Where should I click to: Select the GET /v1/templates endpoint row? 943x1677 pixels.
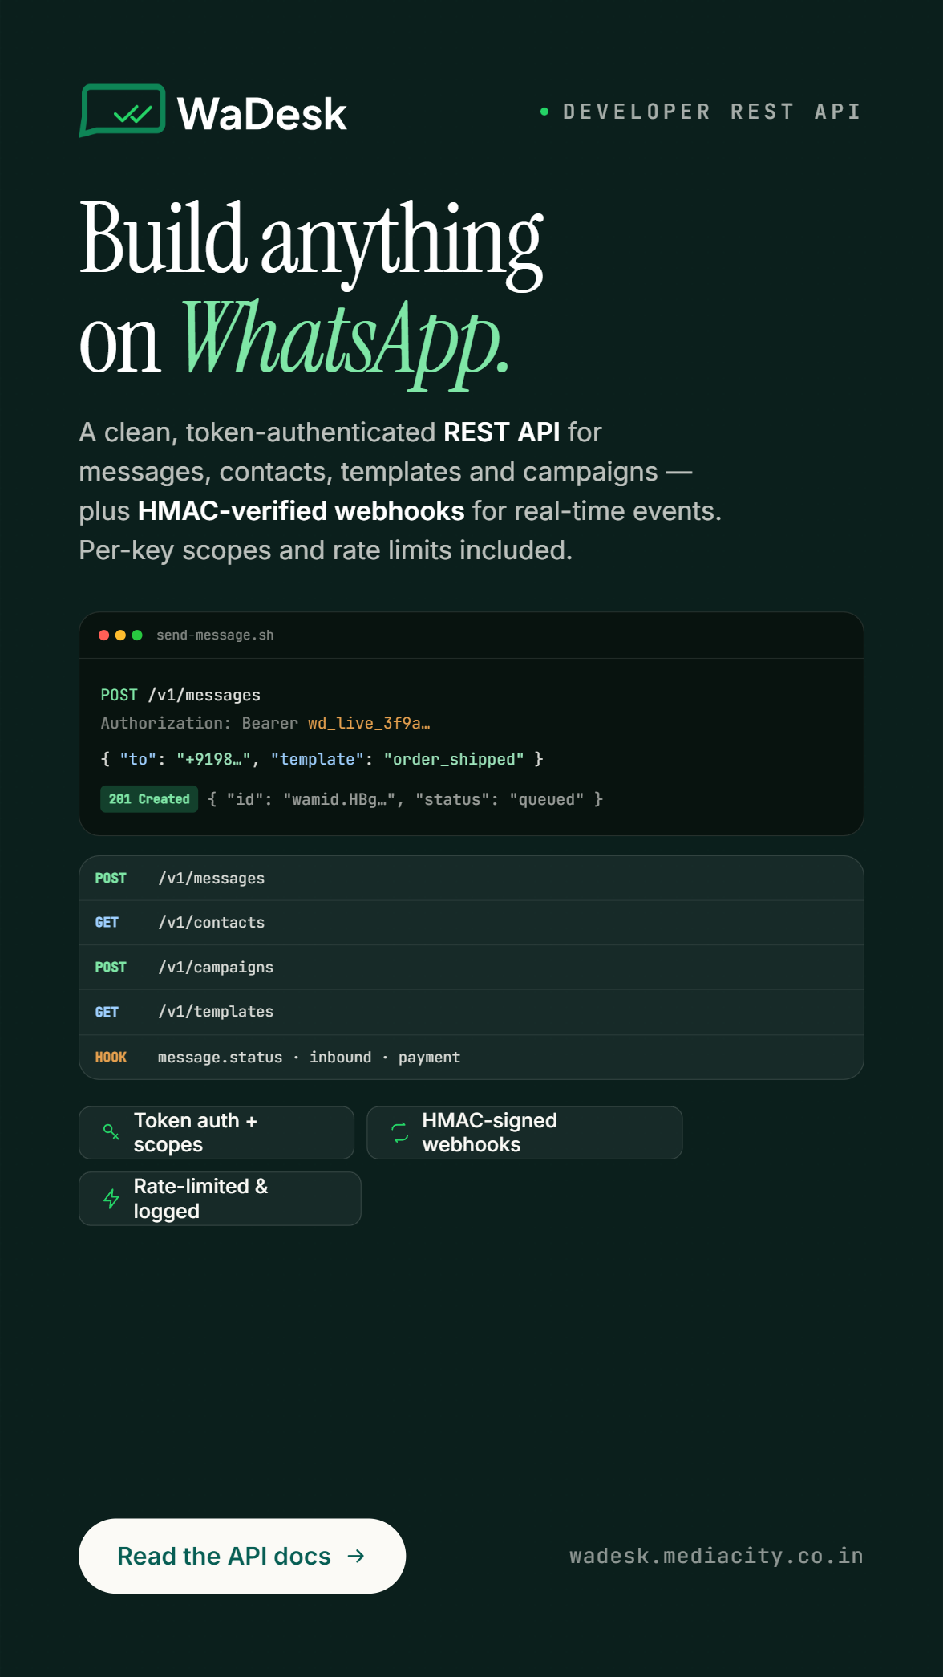pos(471,1012)
